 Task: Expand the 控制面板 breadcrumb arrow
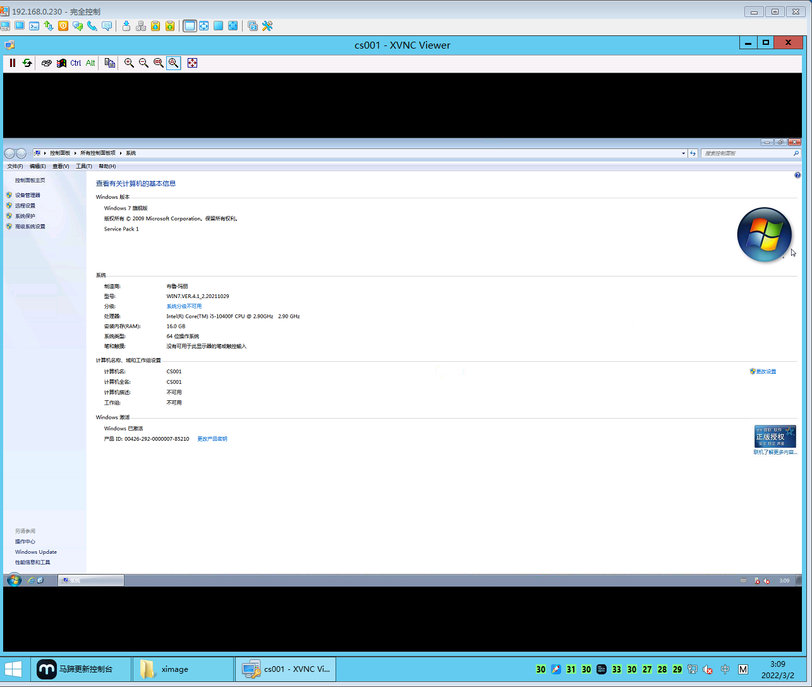(x=75, y=153)
